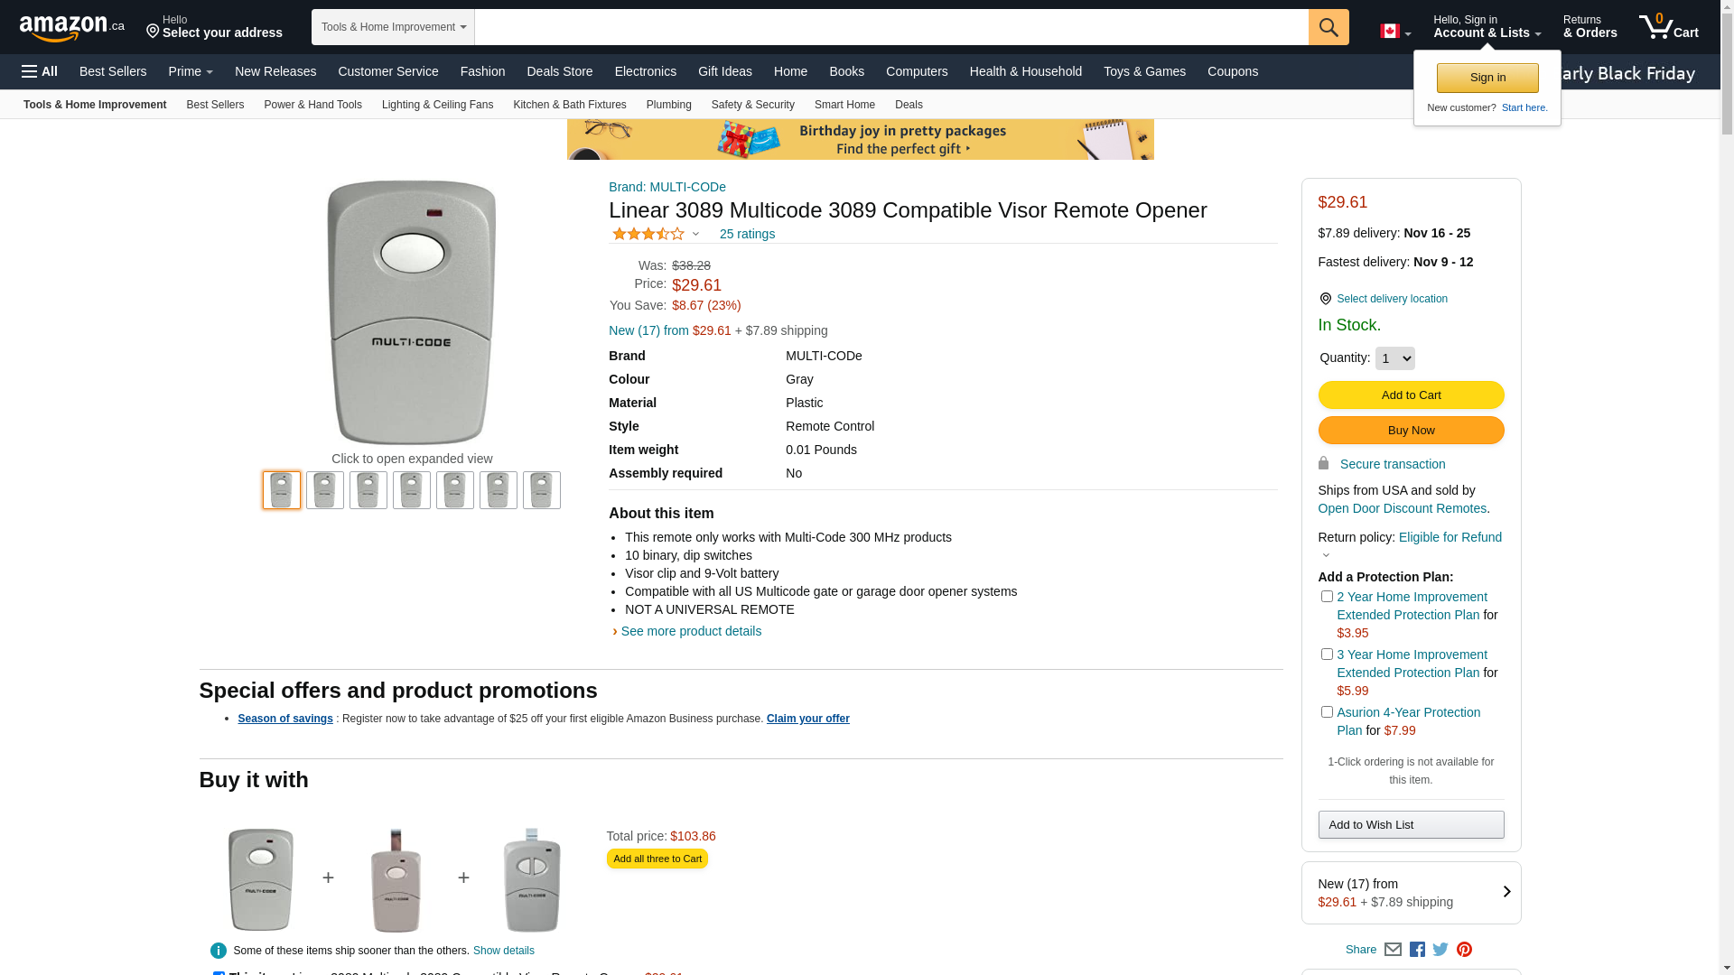Share product on Pinterest icon
Image resolution: width=1734 pixels, height=975 pixels.
coord(1464,950)
